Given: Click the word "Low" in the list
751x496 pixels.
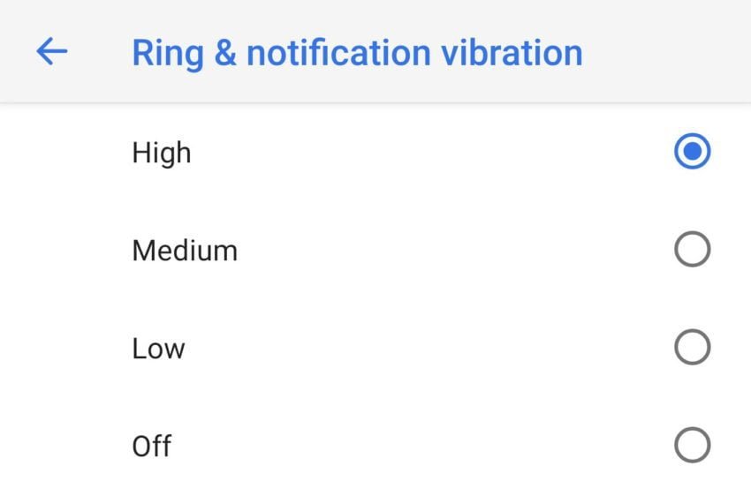Looking at the screenshot, I should tap(158, 349).
